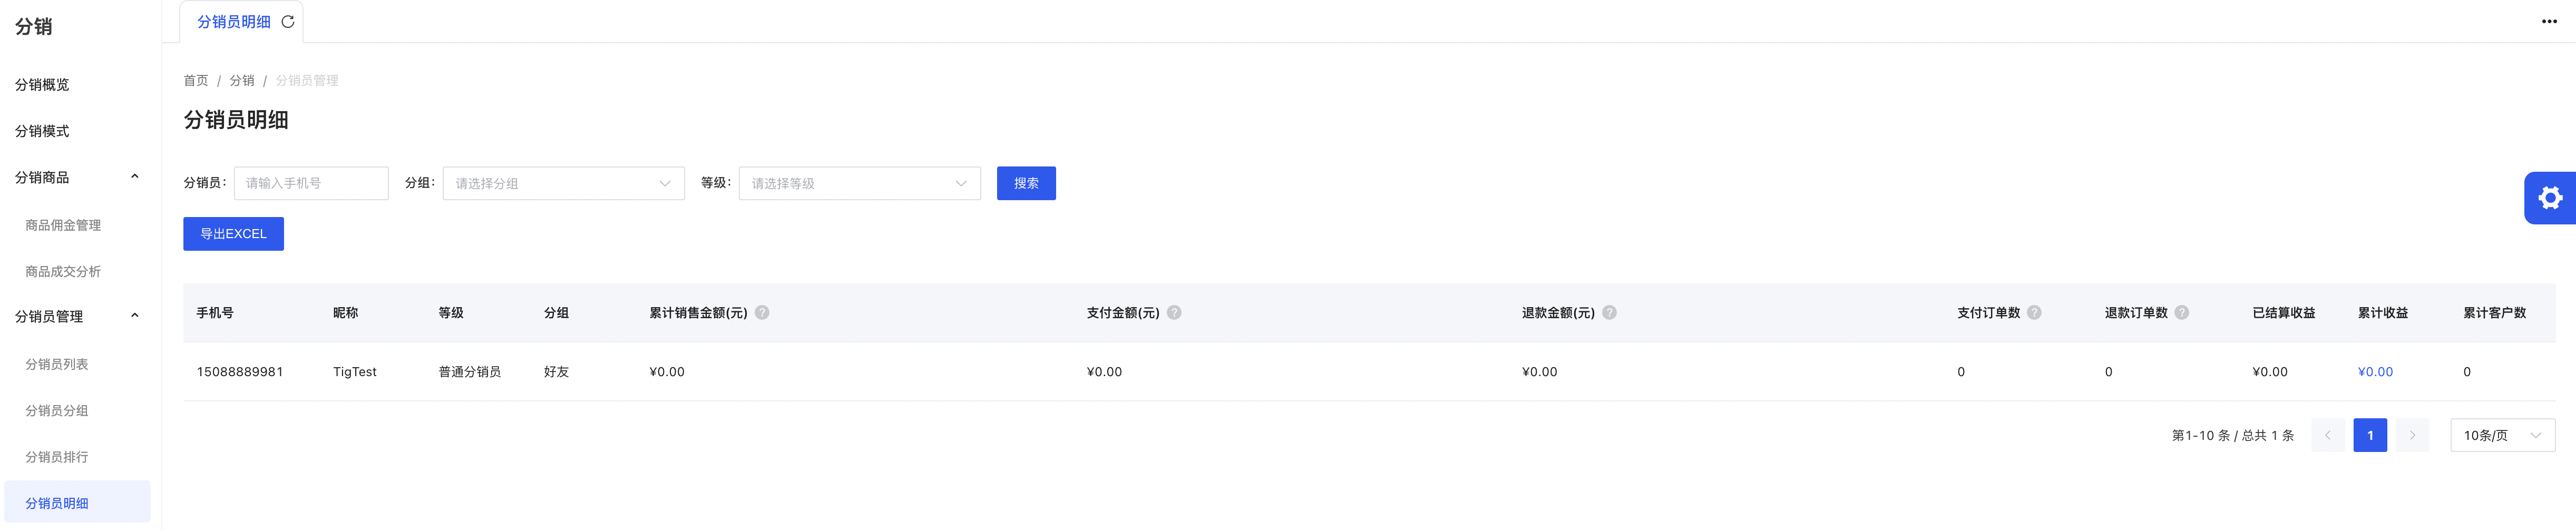The width and height of the screenshot is (2576, 531).
Task: Show help tooltip for 支付金额(元)
Action: [x=1174, y=313]
